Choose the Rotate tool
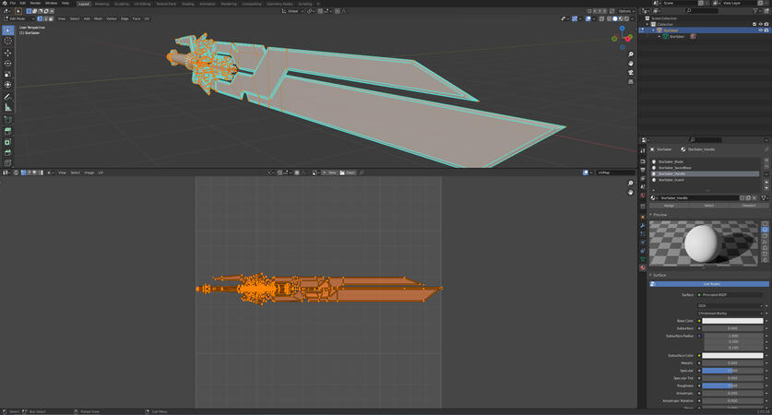772x415 pixels. (8, 64)
